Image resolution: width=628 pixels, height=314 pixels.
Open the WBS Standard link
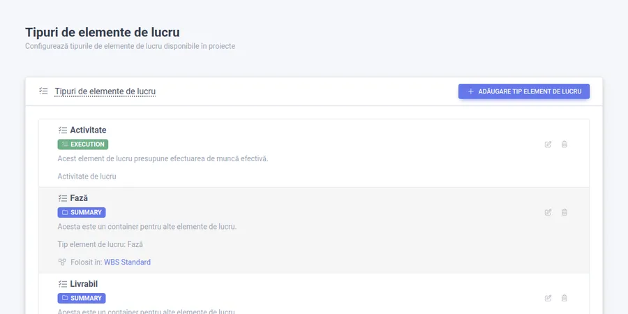pos(128,262)
